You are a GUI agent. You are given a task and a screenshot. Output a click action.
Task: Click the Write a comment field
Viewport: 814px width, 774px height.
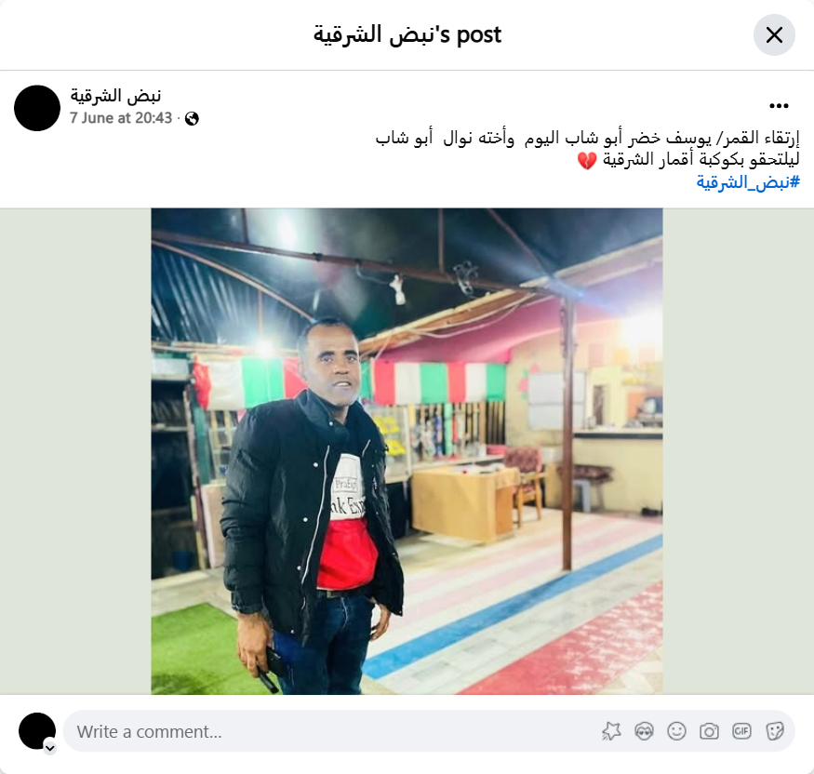[332, 731]
